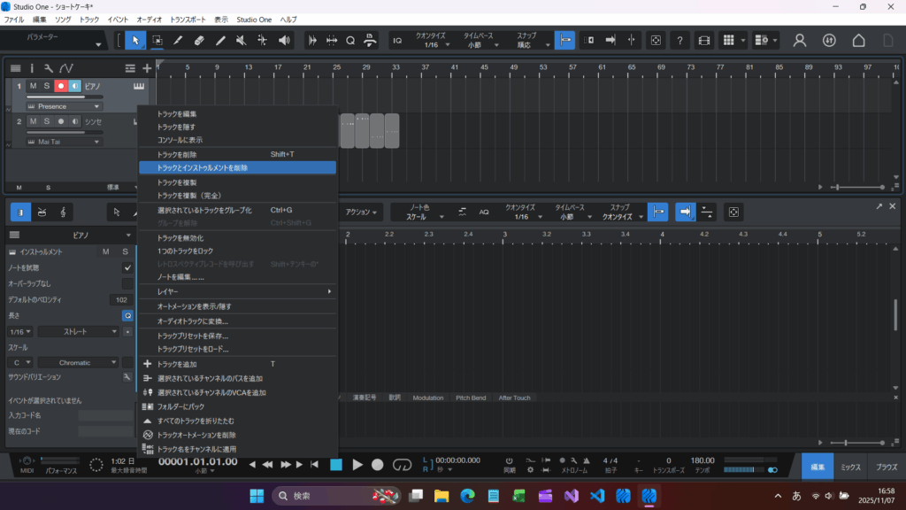Screen dimensions: 906x510
Task: Open the ミックス view button
Action: [x=850, y=466]
